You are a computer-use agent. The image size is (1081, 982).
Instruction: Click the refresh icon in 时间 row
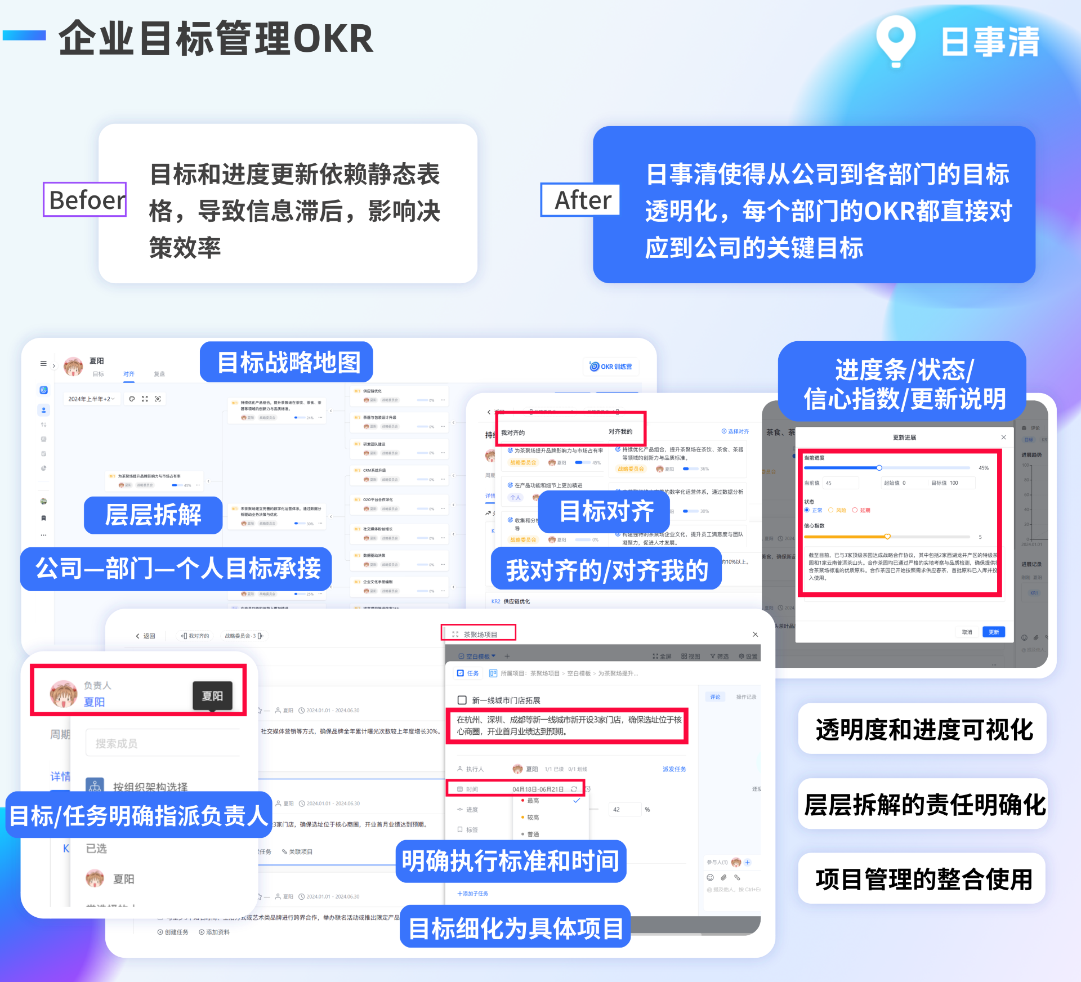(x=574, y=789)
